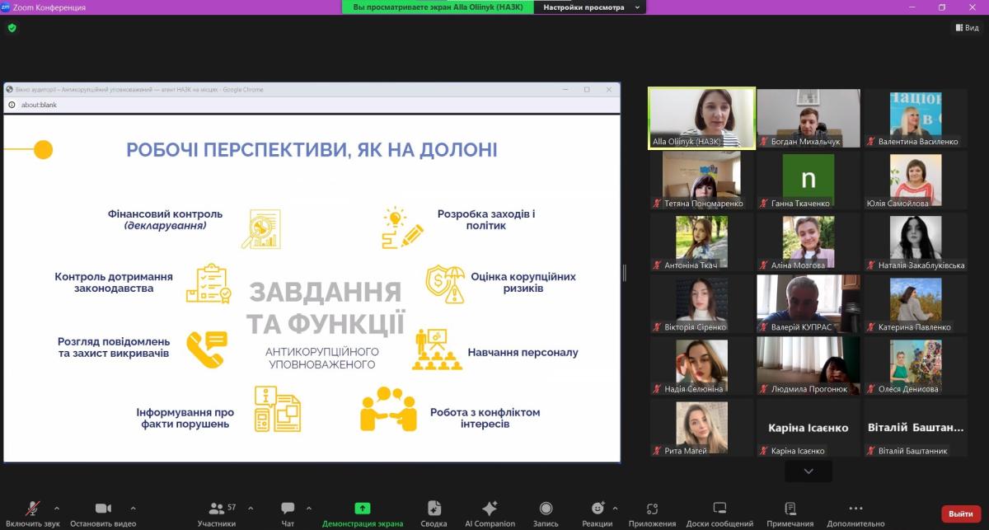
Task: Open Примечания notes tool
Action: pos(790,514)
